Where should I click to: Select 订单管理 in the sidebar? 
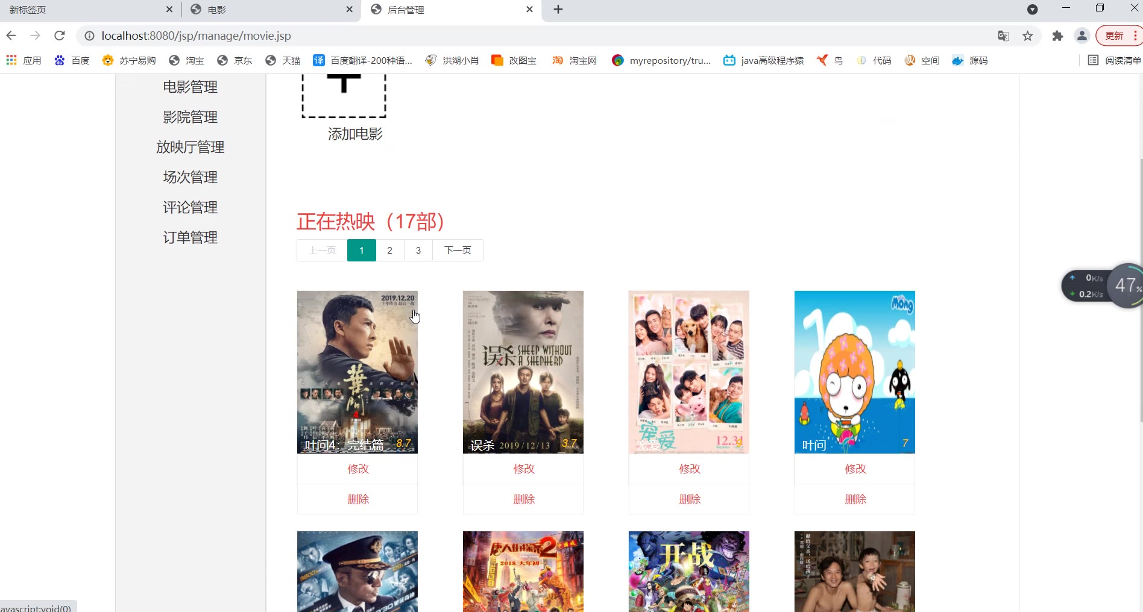pos(190,237)
